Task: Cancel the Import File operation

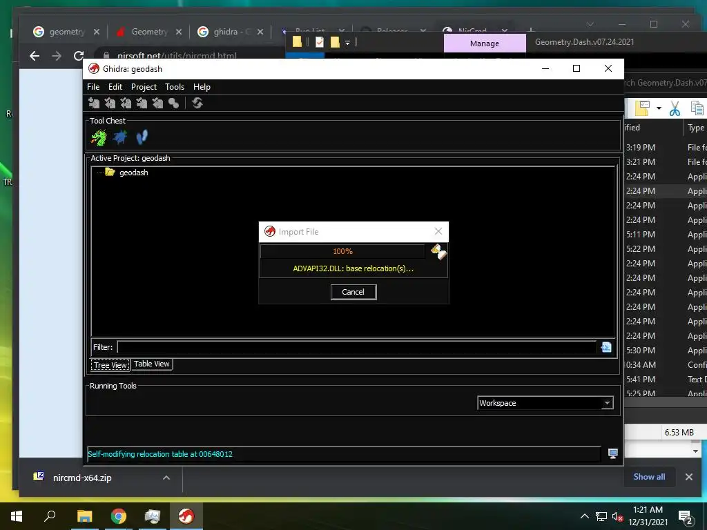Action: coord(353,292)
